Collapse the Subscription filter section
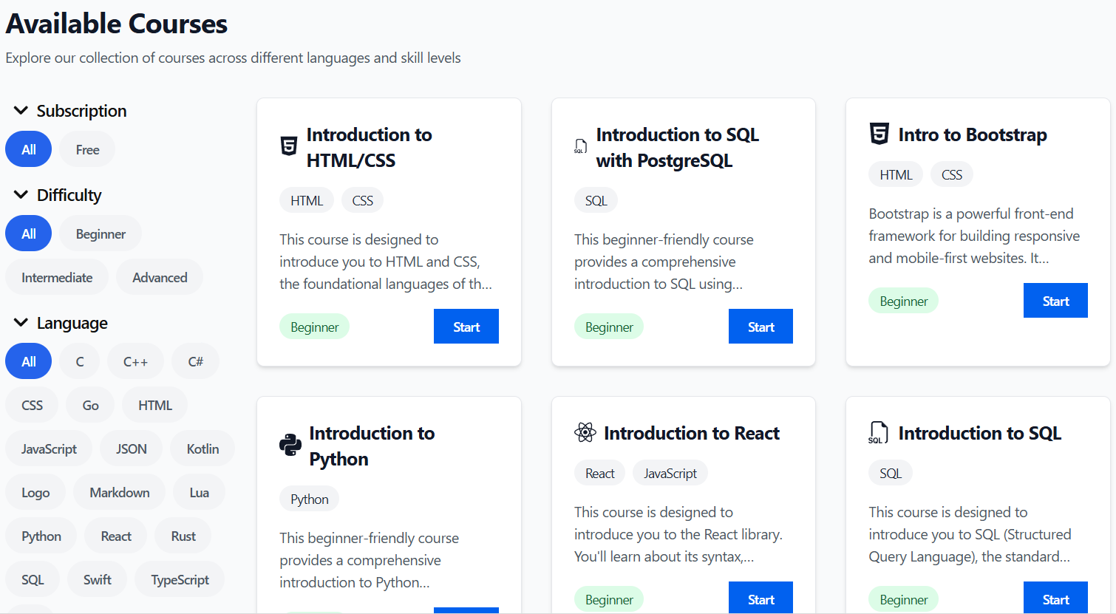Image resolution: width=1116 pixels, height=614 pixels. tap(21, 111)
